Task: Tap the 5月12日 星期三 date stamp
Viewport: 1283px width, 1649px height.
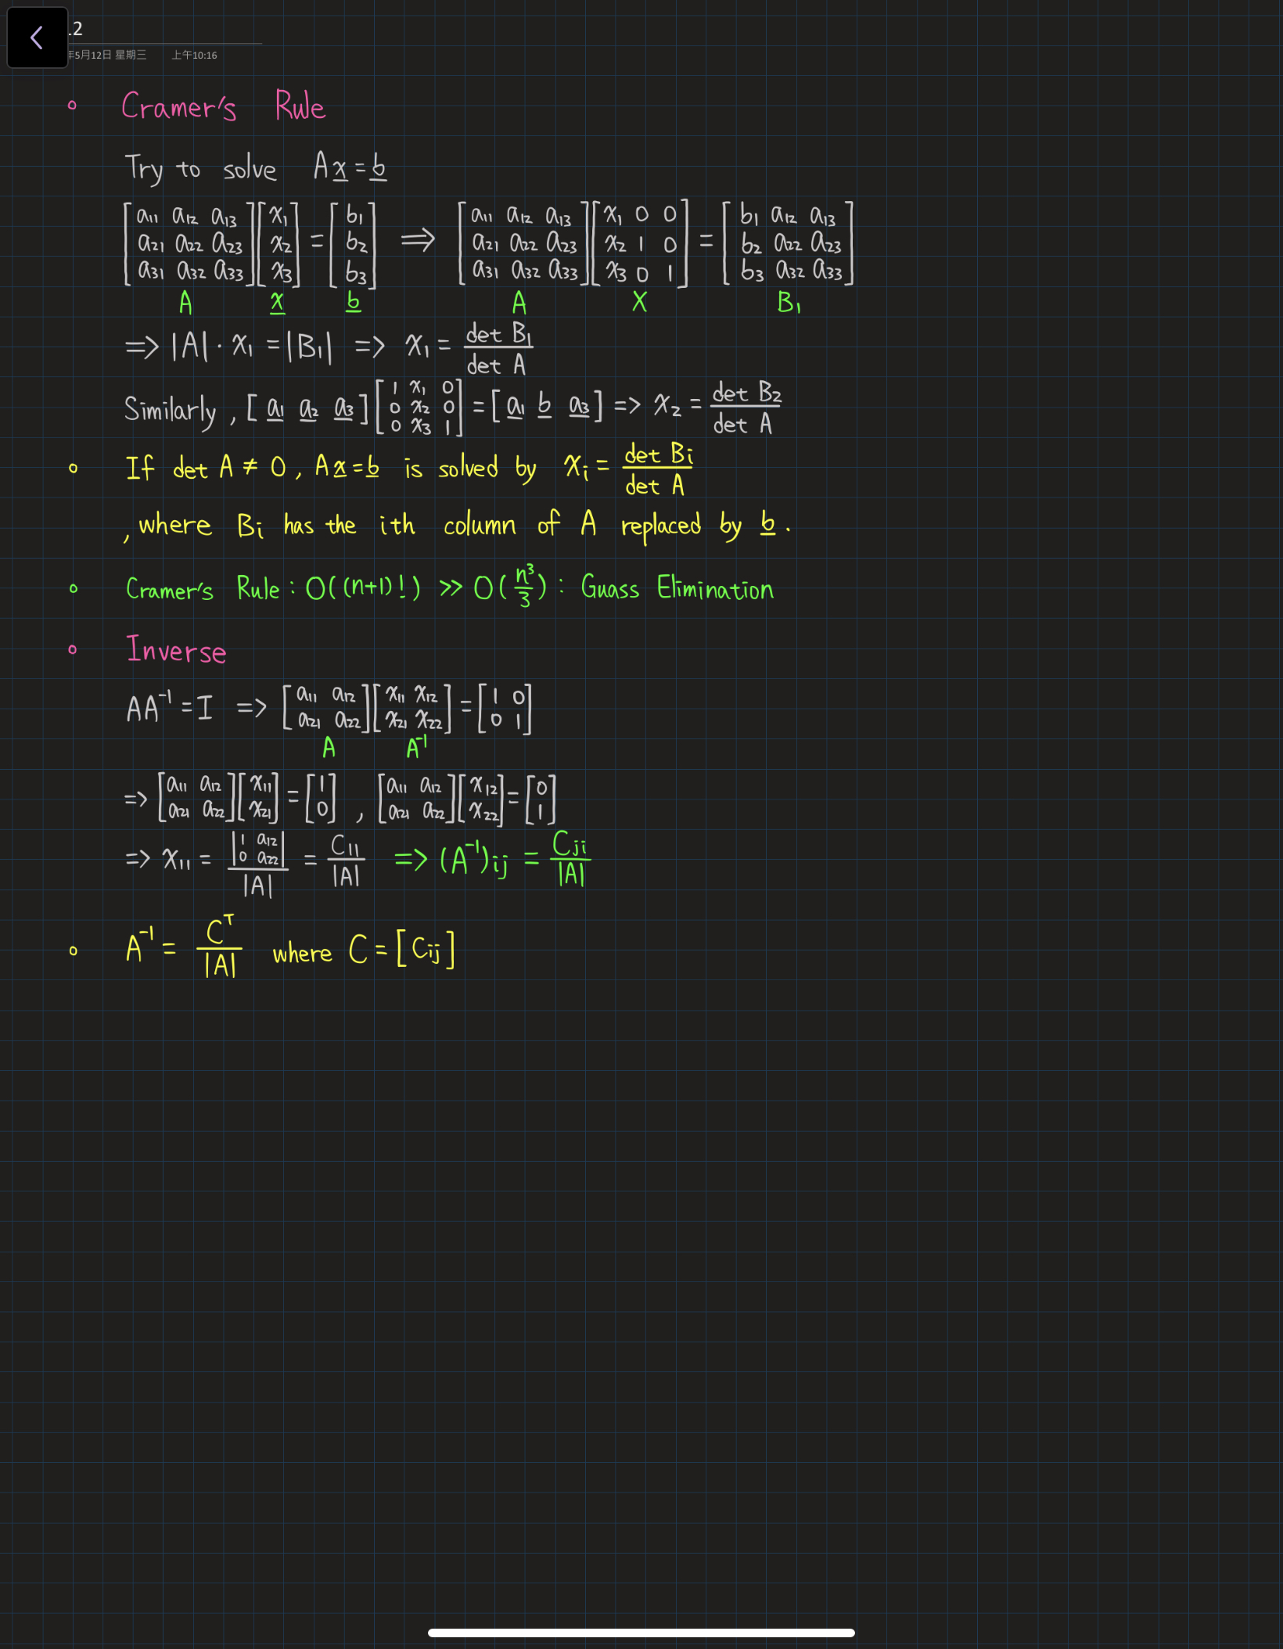Action: pos(107,55)
